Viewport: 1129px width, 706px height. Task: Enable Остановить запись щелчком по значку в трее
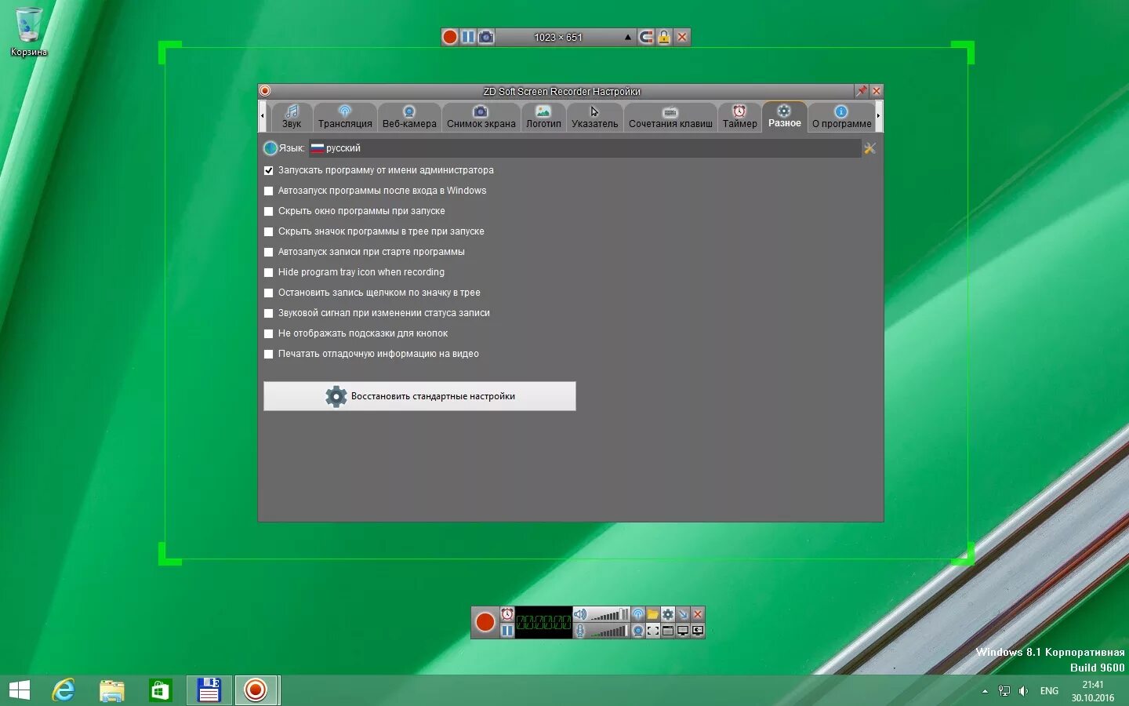click(268, 293)
